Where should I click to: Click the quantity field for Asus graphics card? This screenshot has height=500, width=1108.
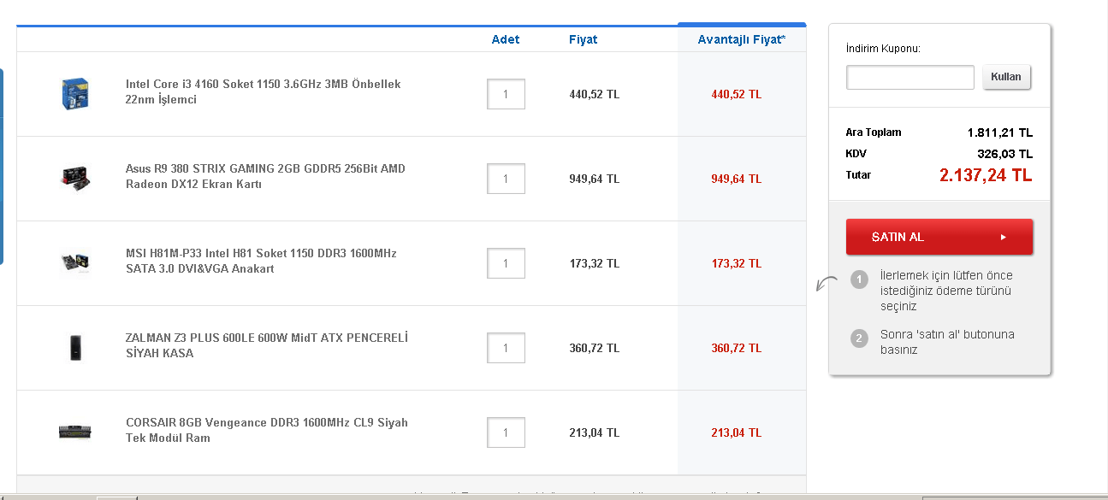click(x=506, y=179)
